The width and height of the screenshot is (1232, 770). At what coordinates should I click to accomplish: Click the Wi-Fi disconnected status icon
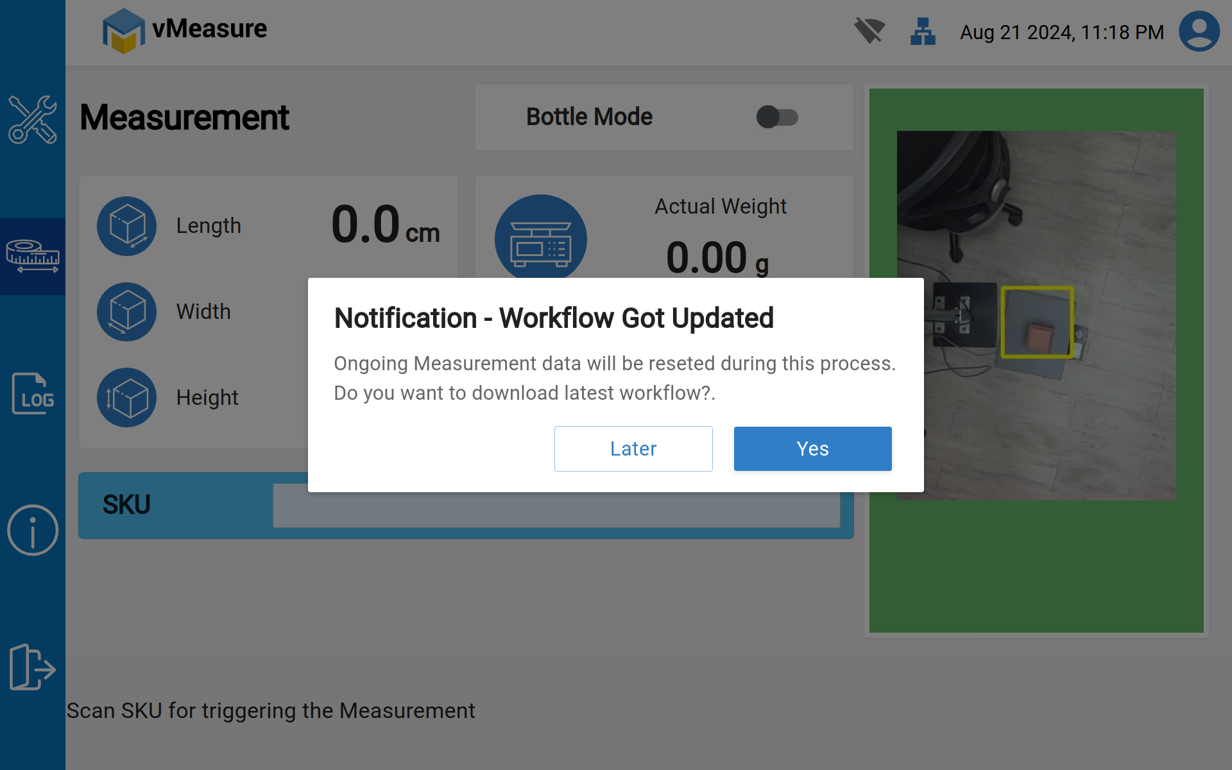(869, 30)
